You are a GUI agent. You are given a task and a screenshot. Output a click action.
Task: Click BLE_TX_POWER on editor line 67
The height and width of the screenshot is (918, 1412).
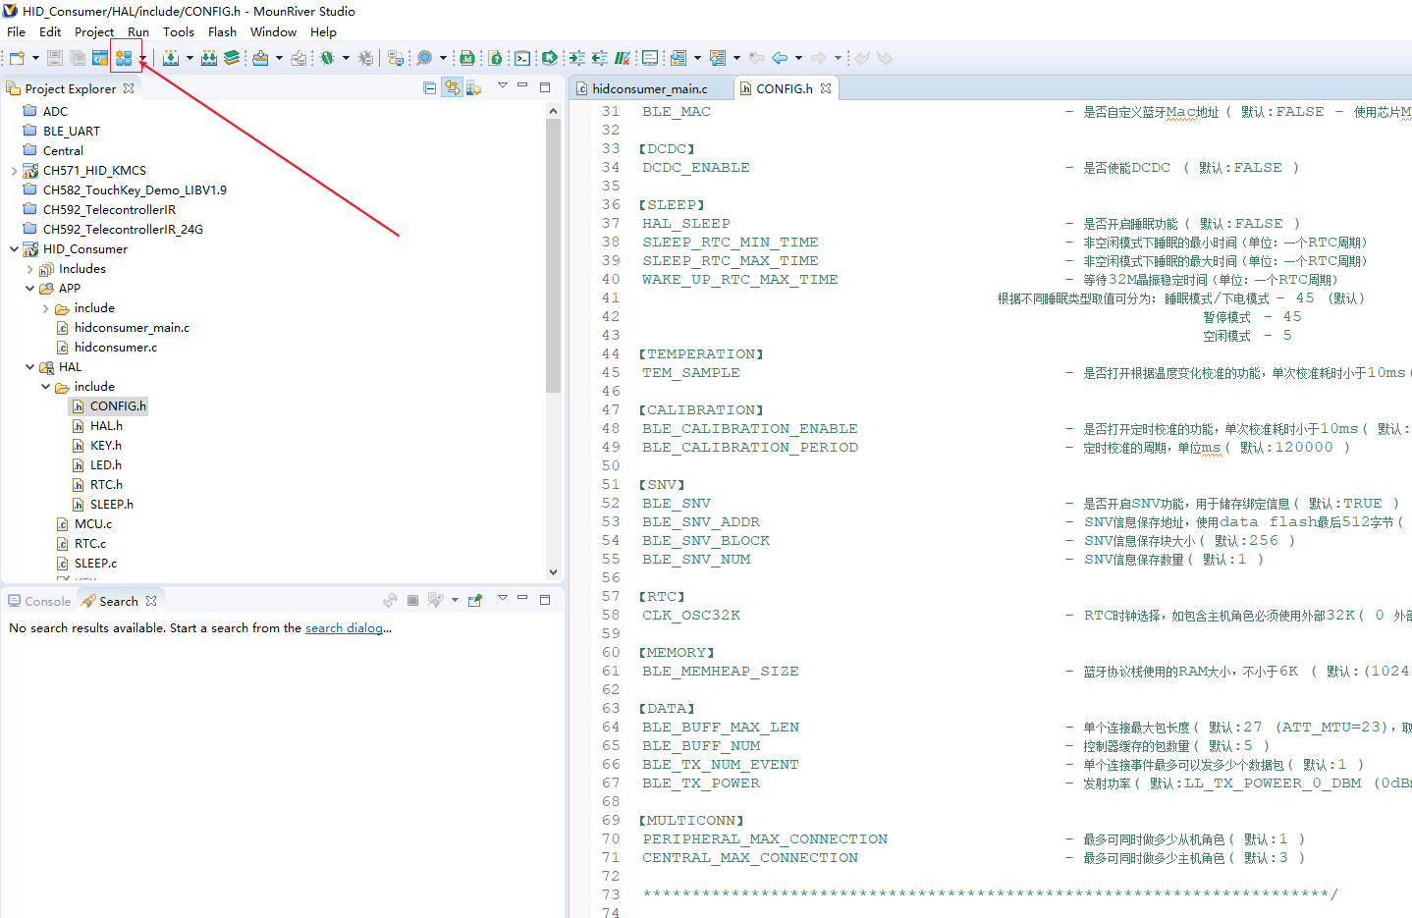(x=700, y=783)
